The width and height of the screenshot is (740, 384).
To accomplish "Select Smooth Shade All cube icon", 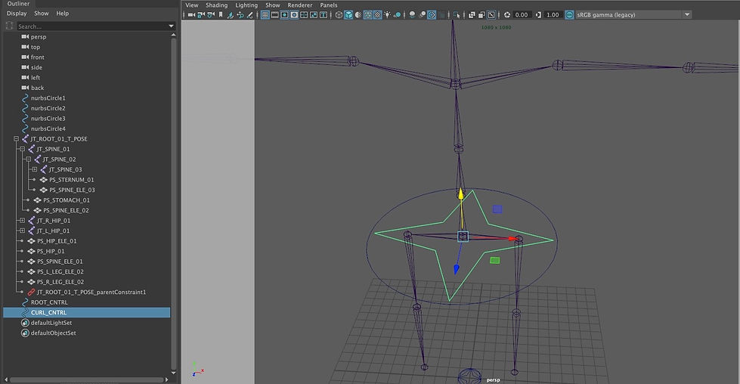I will point(348,14).
